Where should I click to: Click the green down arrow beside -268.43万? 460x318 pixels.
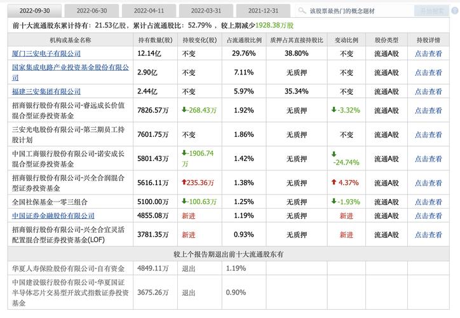(x=184, y=110)
